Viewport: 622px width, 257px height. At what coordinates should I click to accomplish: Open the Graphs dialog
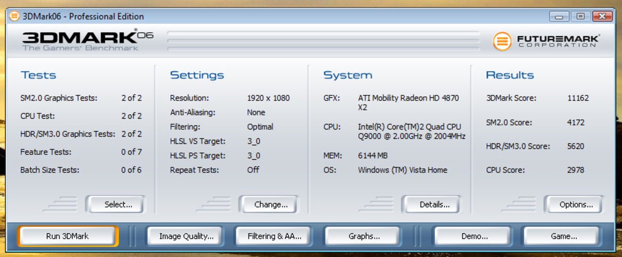[364, 236]
